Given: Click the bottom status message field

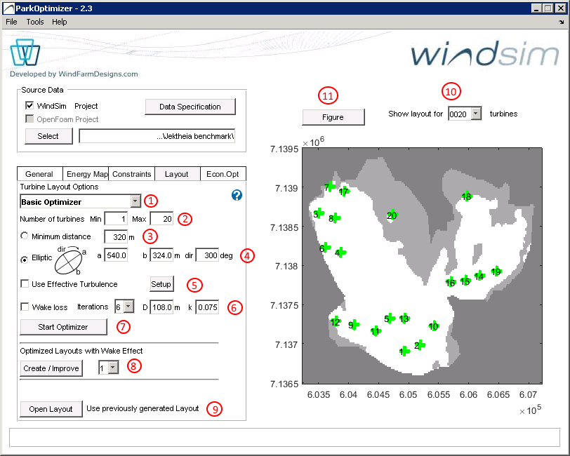Looking at the screenshot, I should click(284, 438).
